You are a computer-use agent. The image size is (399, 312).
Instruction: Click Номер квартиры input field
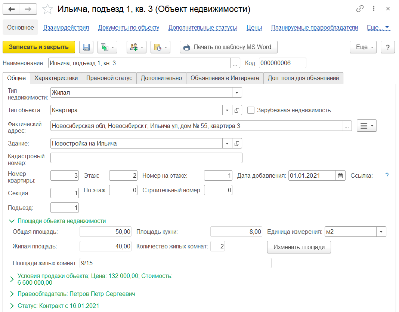point(65,175)
